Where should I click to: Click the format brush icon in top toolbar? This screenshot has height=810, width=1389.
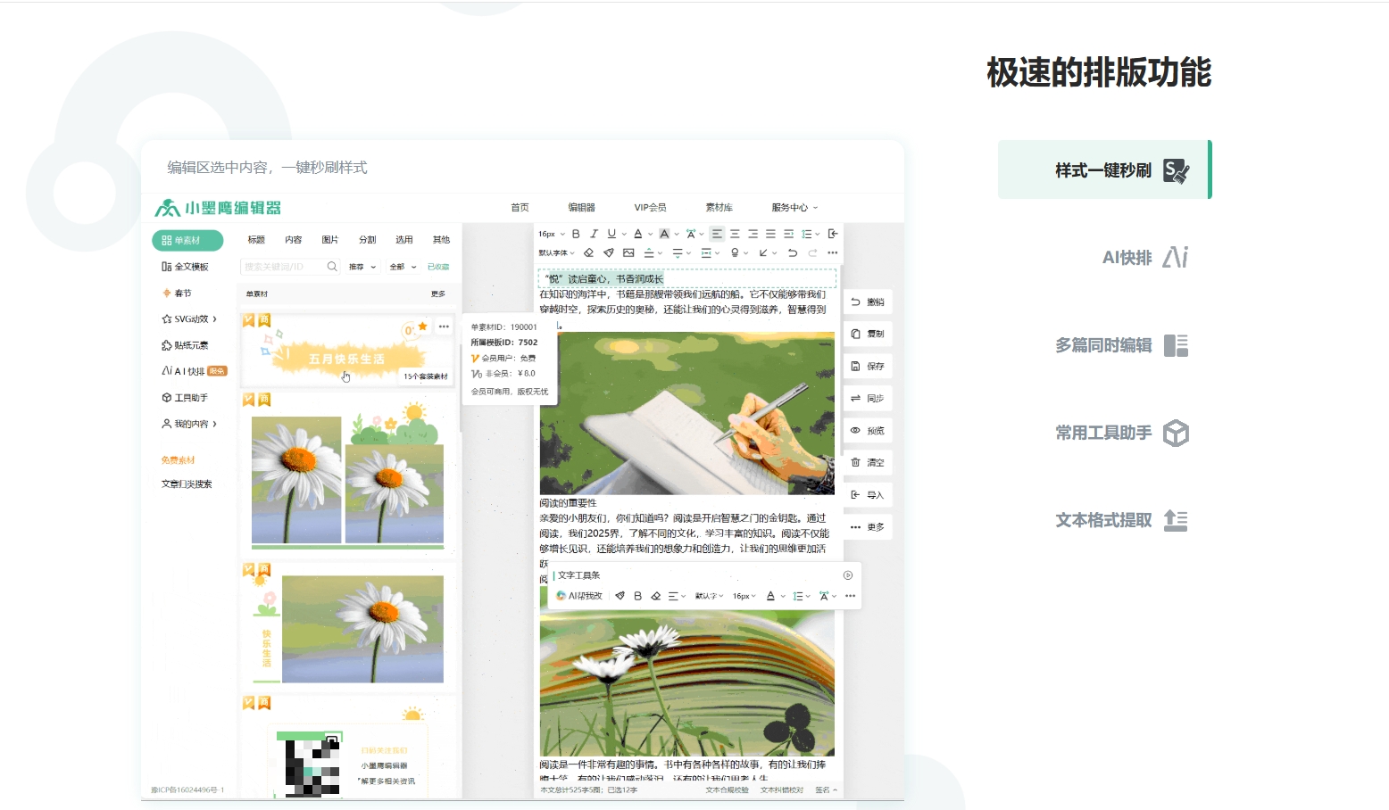609,252
